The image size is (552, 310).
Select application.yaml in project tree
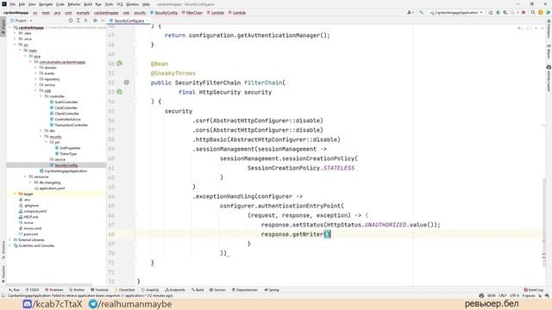[49, 189]
